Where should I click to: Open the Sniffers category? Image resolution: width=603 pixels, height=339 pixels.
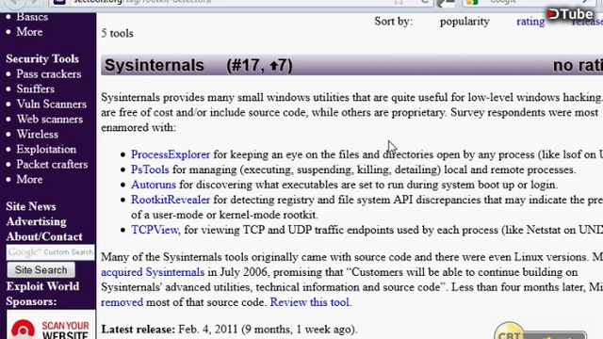pos(35,89)
